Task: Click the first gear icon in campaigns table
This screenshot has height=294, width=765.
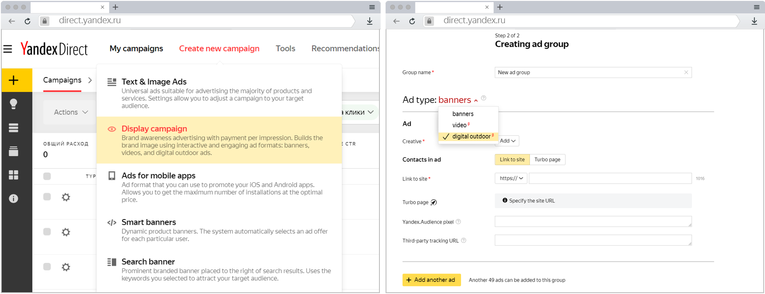Action: point(66,197)
